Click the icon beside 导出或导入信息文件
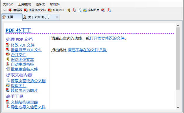Image resolution: width=184 pixels, height=113 pixels. tap(8, 107)
